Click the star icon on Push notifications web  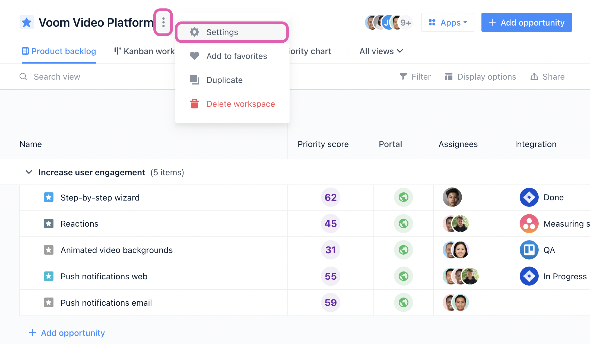click(x=49, y=276)
